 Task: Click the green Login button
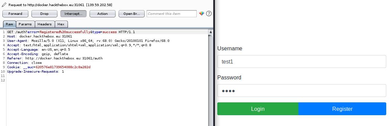[258, 109]
